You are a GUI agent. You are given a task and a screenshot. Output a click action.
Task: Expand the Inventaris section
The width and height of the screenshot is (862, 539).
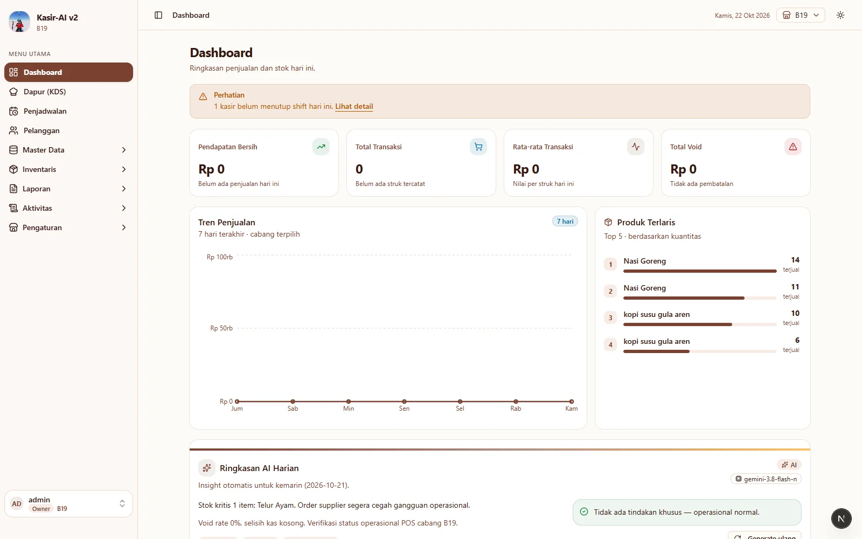point(68,169)
